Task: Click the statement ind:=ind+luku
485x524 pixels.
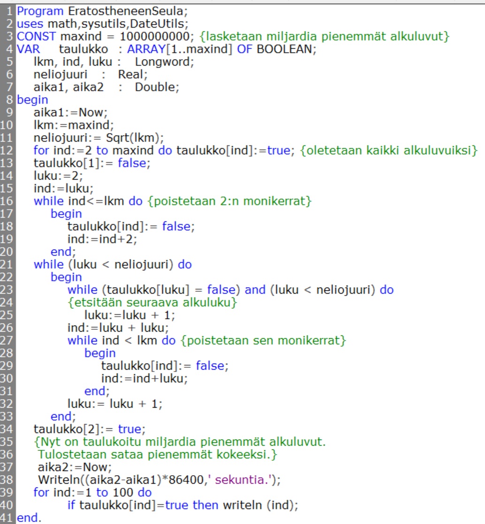Action: point(144,379)
